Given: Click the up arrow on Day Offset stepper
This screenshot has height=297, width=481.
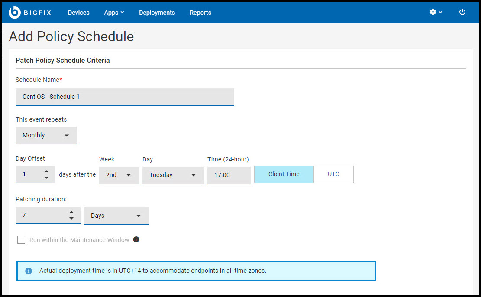Looking at the screenshot, I should tap(47, 171).
